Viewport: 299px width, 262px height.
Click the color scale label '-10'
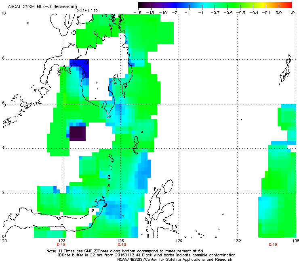[163, 13]
